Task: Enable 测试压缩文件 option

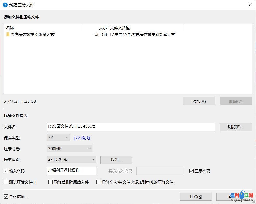Action: click(5, 182)
